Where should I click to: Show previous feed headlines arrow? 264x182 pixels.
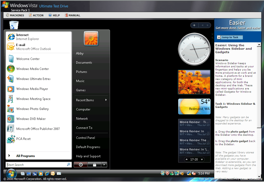[187, 159]
